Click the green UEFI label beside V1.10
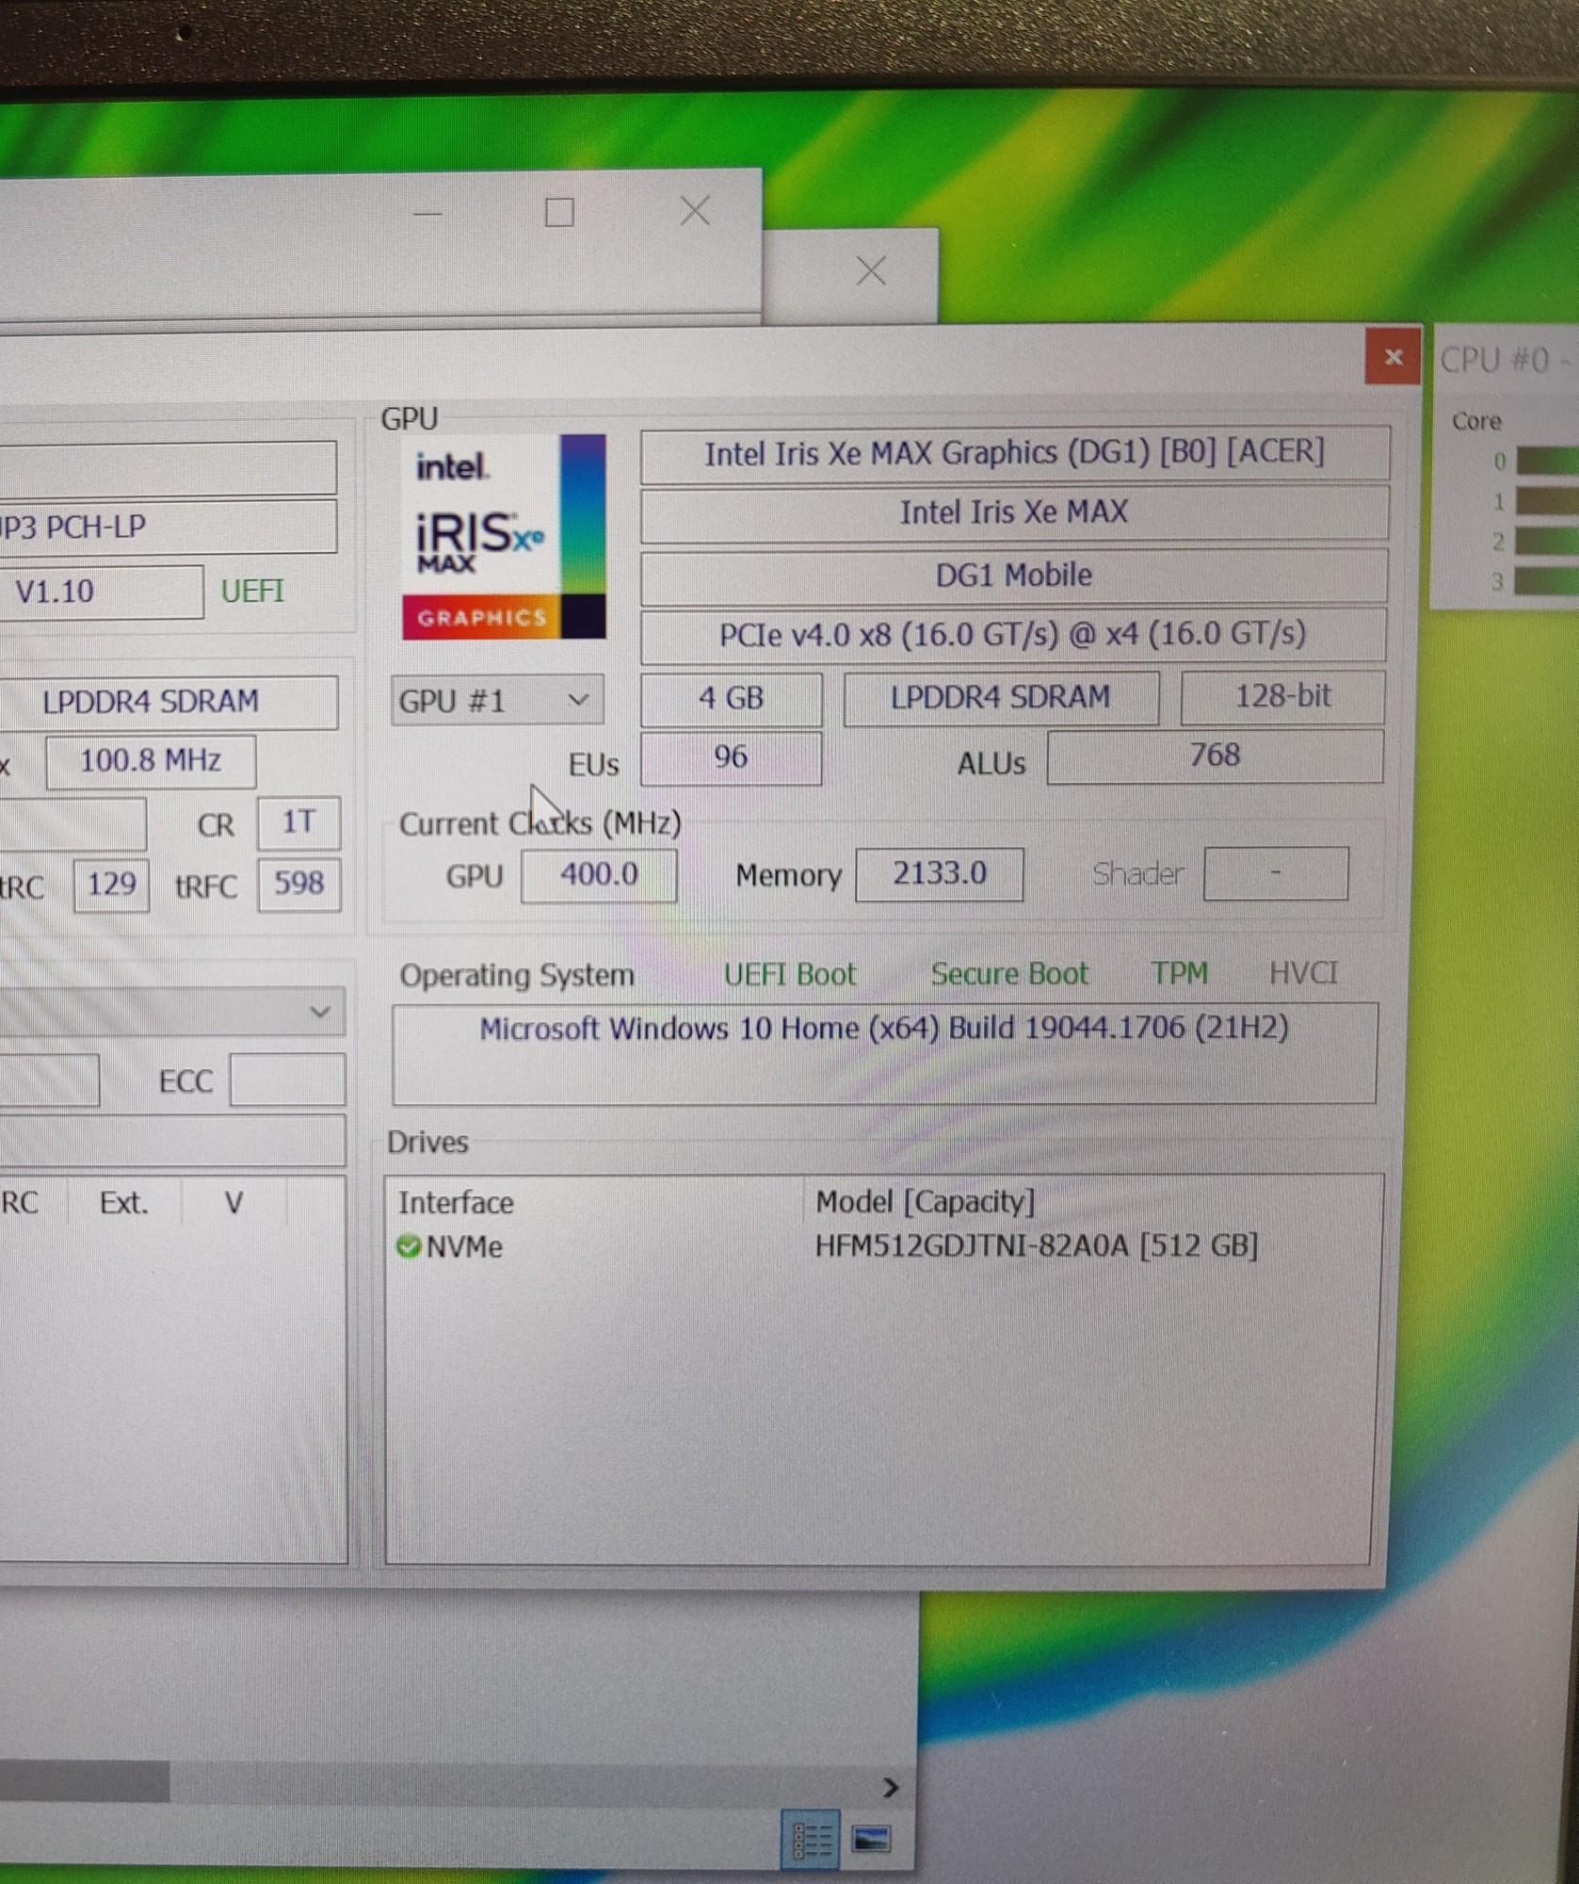1579x1884 pixels. [252, 591]
